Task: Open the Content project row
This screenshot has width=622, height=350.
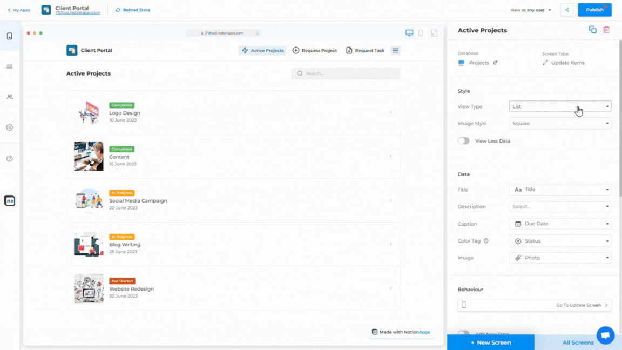Action: coord(233,156)
